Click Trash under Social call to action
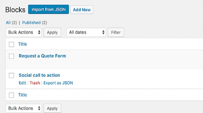The width and height of the screenshot is (203, 113). coord(35,83)
